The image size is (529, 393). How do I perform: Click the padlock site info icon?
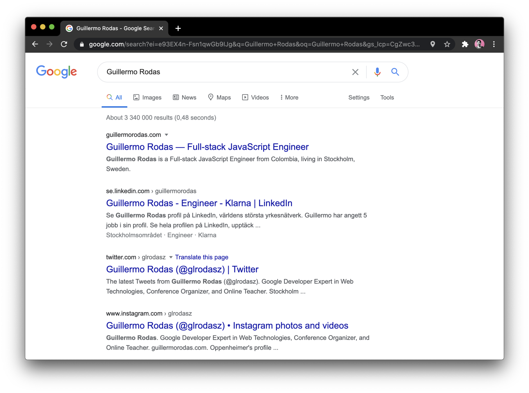pos(82,44)
